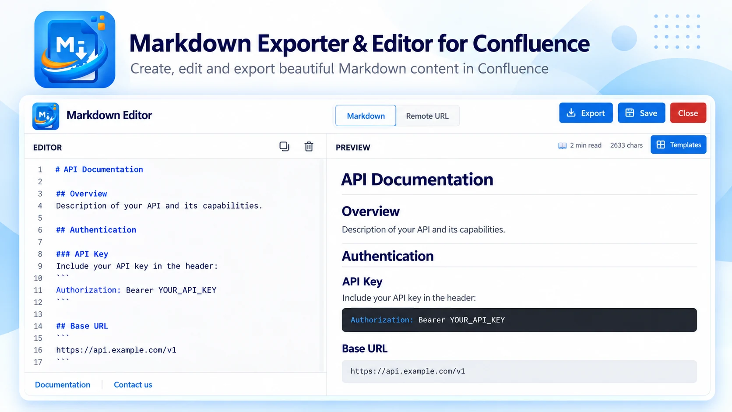This screenshot has height=412, width=732.
Task: Click editor line '# API Documentation'
Action: [99, 169]
